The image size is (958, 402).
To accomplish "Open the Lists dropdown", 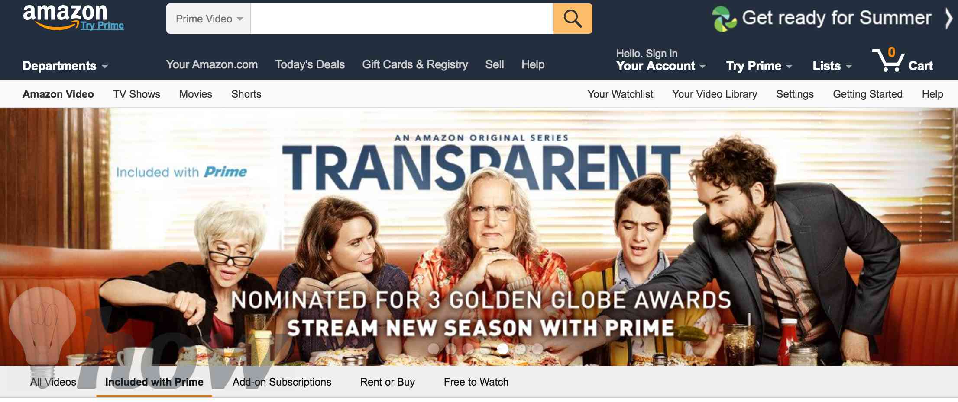I will (x=832, y=66).
